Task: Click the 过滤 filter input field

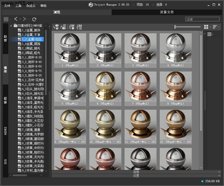Action: [x=202, y=19]
